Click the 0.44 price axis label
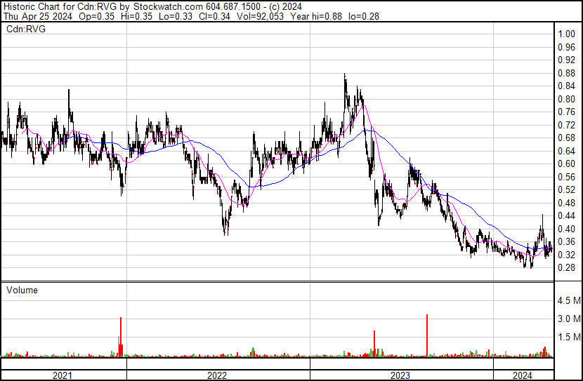 [567, 215]
